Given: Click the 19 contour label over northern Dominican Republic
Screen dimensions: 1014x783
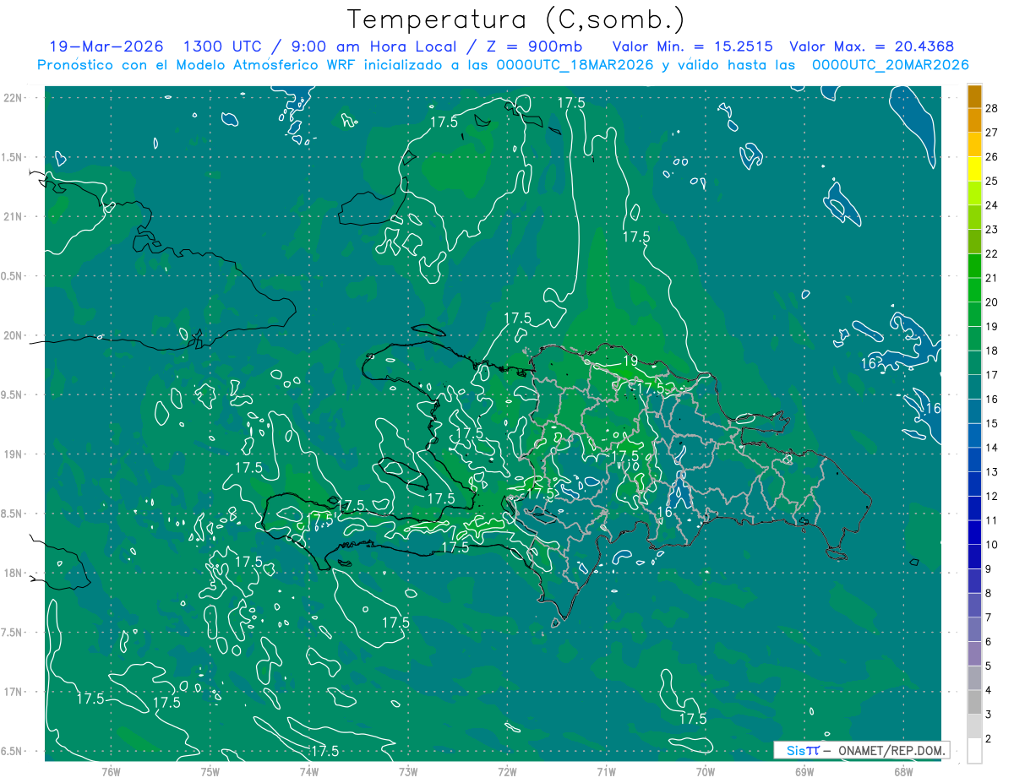Looking at the screenshot, I should tap(630, 361).
